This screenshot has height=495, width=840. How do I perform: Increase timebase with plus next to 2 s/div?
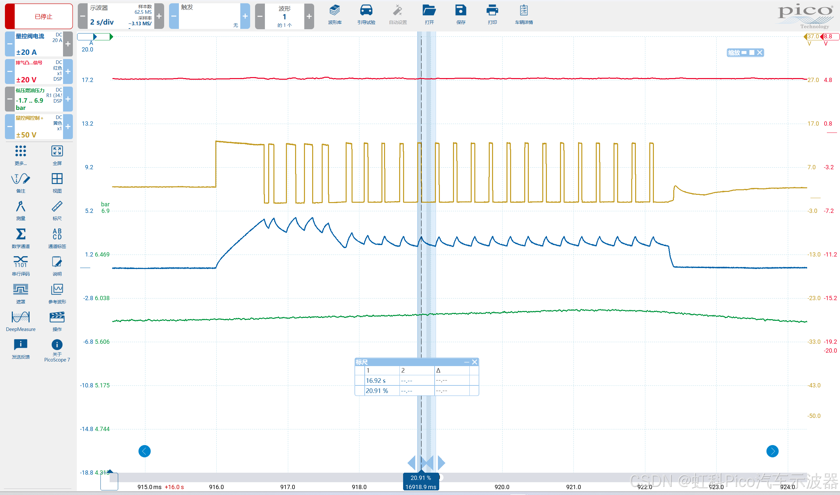pyautogui.click(x=159, y=16)
